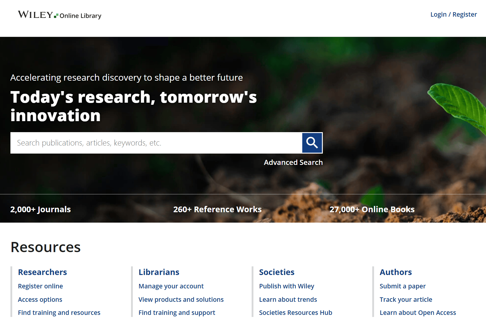The image size is (486, 325).
Task: Open Manage your account
Action: [x=171, y=286]
